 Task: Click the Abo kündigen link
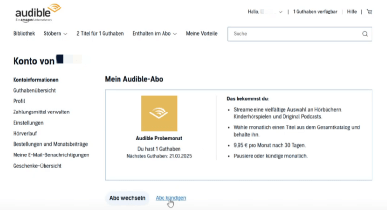(171, 198)
